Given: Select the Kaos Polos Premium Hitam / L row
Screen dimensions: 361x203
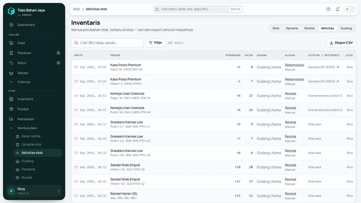Looking at the screenshot, I should coord(213,81).
